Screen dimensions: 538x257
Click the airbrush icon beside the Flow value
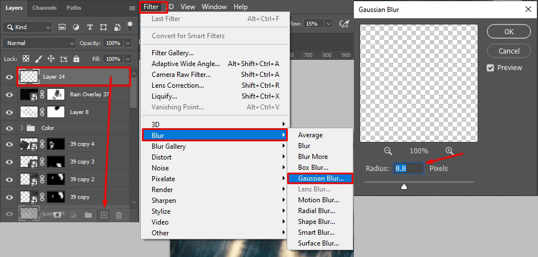[x=343, y=24]
